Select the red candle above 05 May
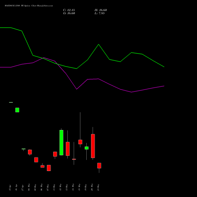Viewport: 197px width, 197px height. pyautogui.click(x=36, y=160)
